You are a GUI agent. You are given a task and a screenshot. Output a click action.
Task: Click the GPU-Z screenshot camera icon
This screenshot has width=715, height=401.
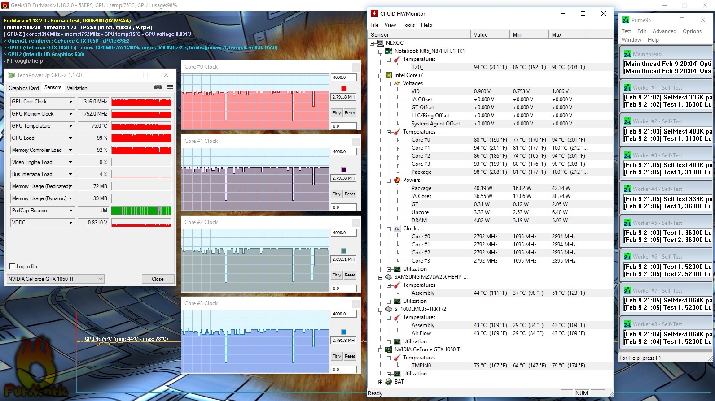tap(158, 87)
